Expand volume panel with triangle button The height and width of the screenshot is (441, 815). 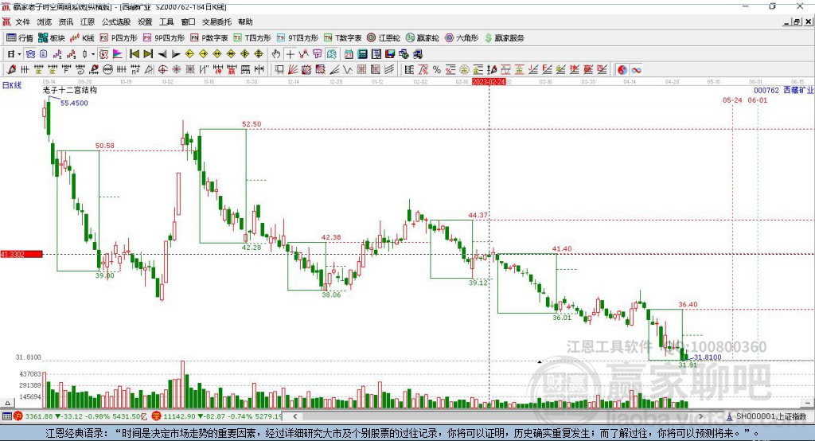pyautogui.click(x=7, y=403)
